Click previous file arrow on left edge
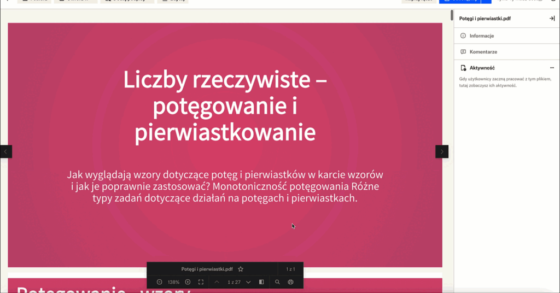 6,151
